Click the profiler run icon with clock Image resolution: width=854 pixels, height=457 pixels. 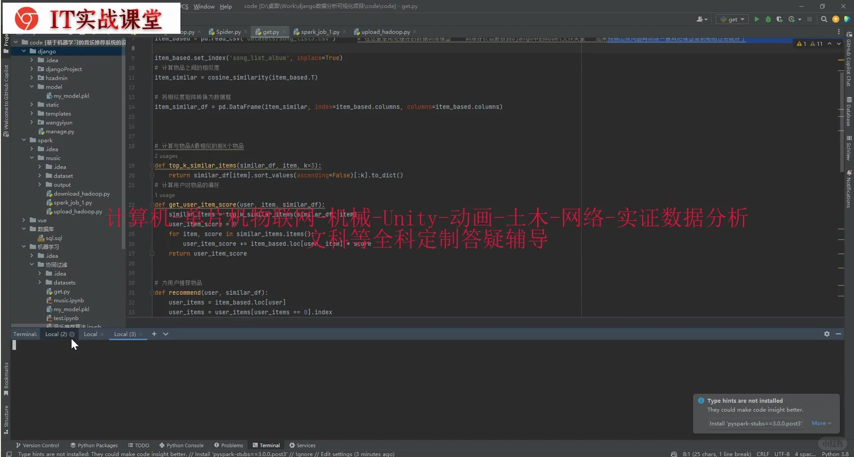click(791, 19)
